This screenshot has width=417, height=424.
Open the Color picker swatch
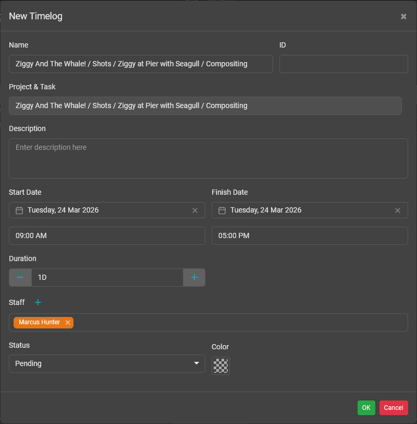point(220,366)
